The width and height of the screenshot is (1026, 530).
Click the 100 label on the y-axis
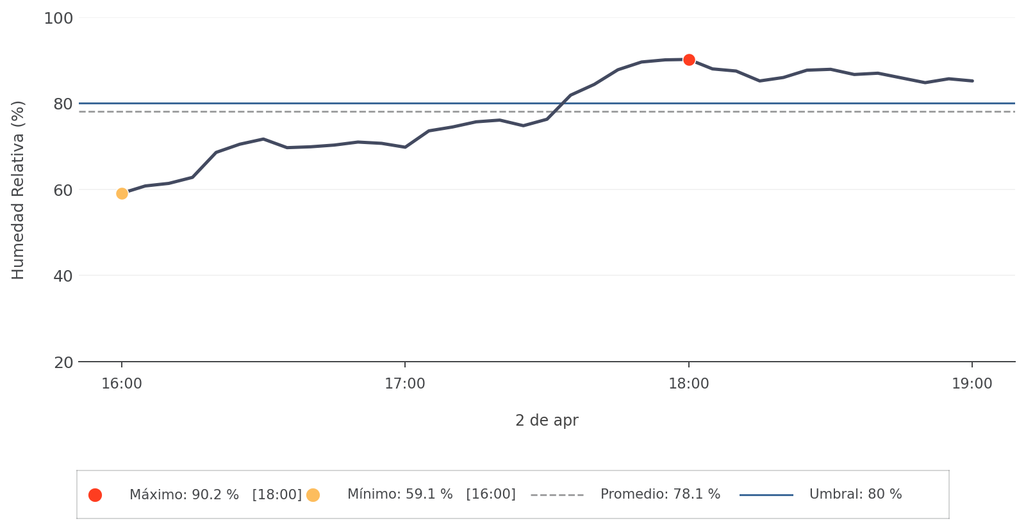tap(58, 19)
